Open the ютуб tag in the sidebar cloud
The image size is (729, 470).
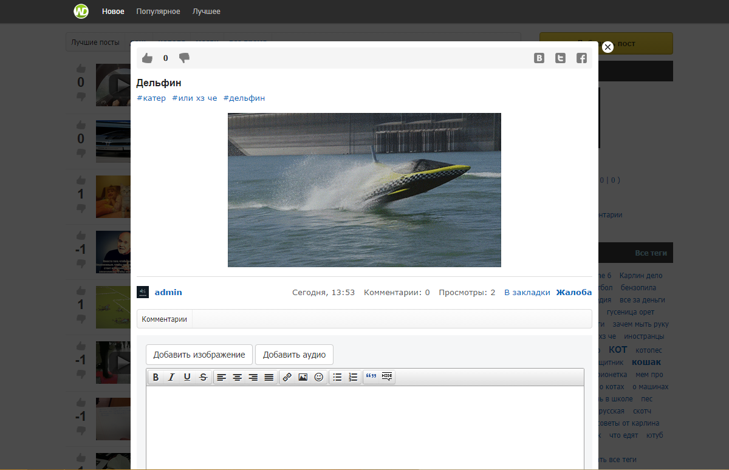[x=655, y=435]
